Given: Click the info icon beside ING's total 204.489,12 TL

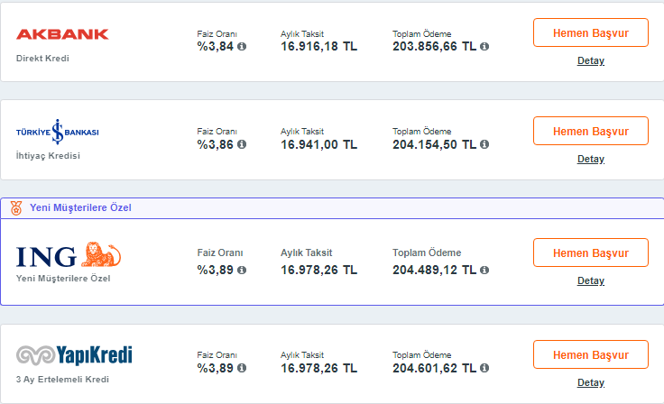Looking at the screenshot, I should [484, 270].
